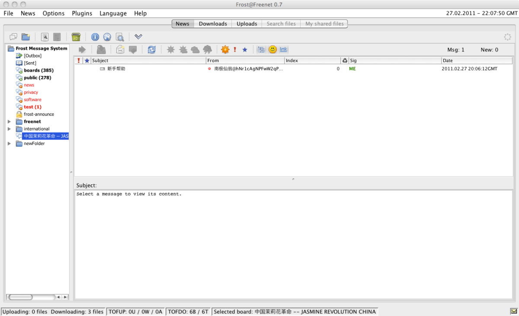
Task: Expand the international folder
Action: coord(10,129)
